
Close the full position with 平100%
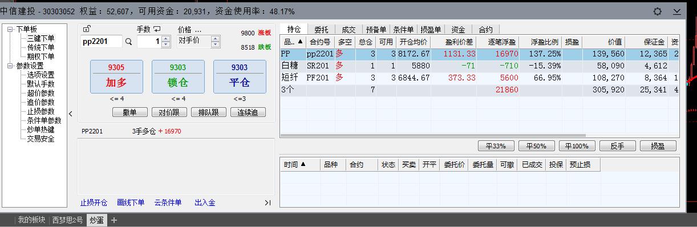[577, 146]
